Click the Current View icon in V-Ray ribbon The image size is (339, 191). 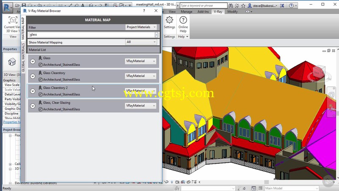[13, 20]
